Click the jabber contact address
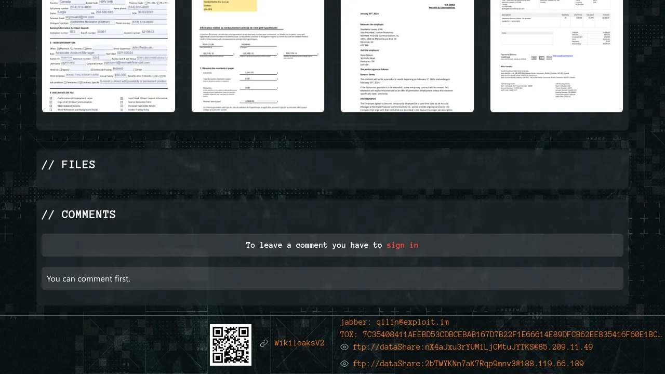Screen dimensions: 665x374 (394, 323)
